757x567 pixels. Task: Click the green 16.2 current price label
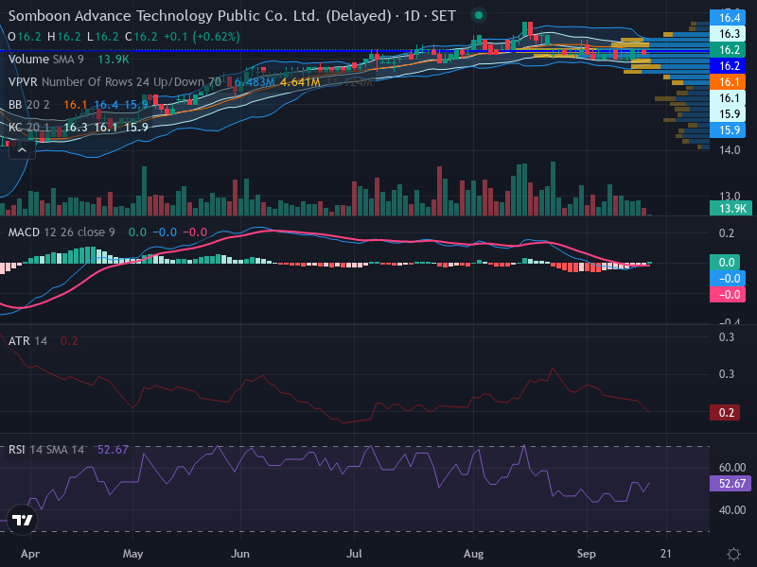pos(728,50)
